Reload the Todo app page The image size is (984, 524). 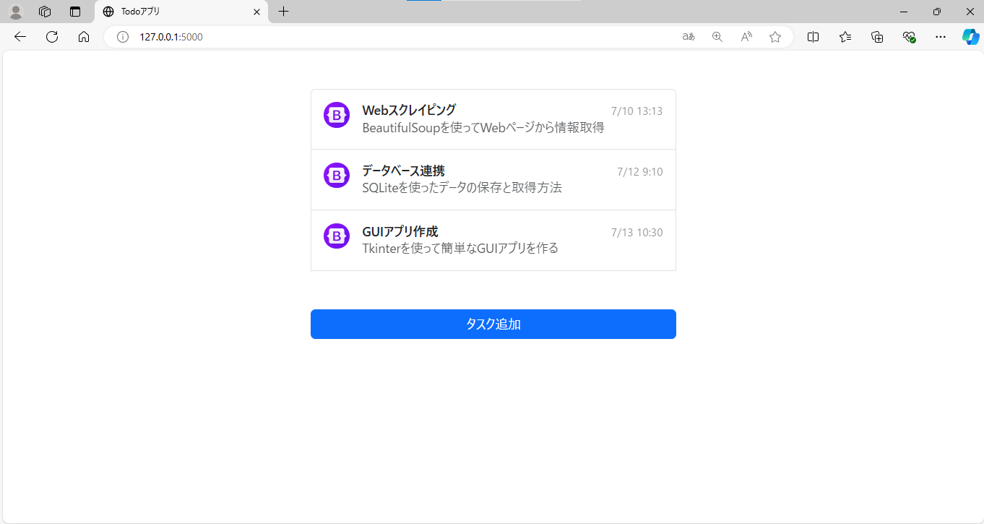click(x=51, y=36)
